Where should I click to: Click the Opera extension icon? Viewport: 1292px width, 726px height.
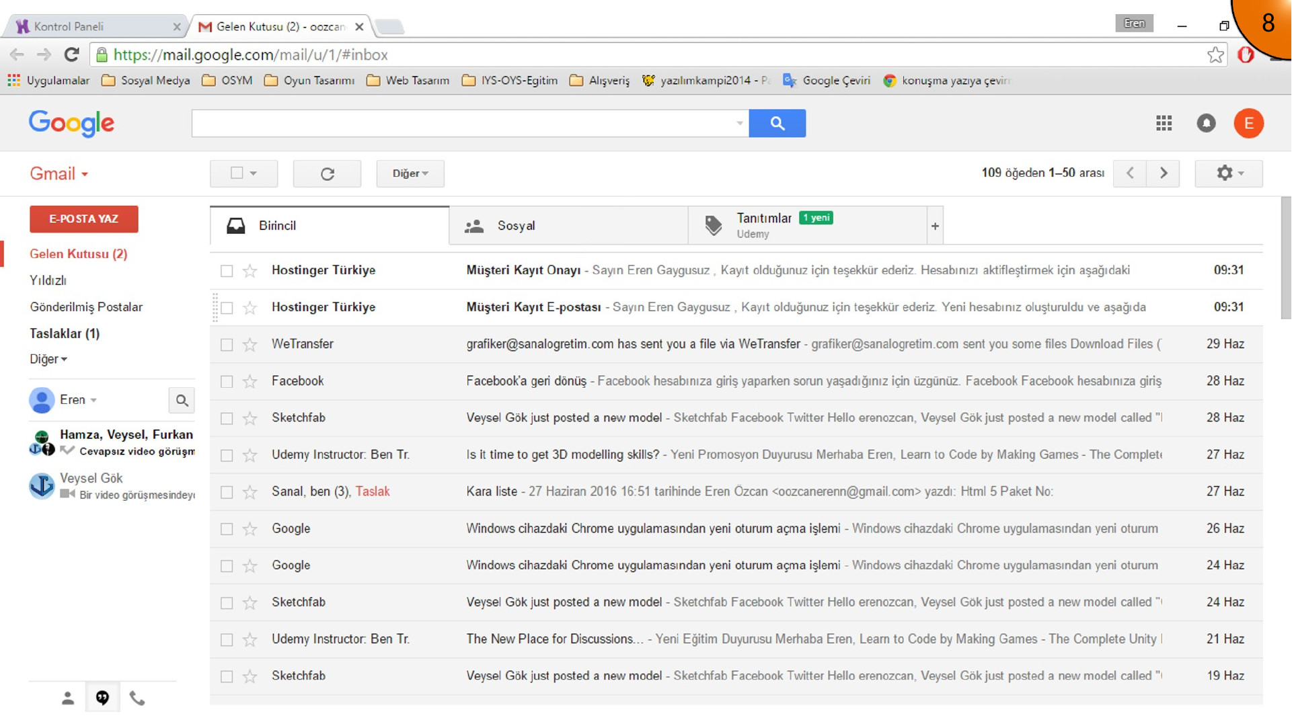[1246, 55]
